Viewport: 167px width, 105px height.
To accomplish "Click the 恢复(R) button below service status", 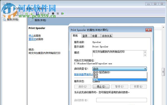I will pyautogui.click(x=138, y=87).
